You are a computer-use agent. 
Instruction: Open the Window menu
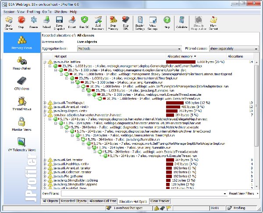pyautogui.click(x=61, y=12)
